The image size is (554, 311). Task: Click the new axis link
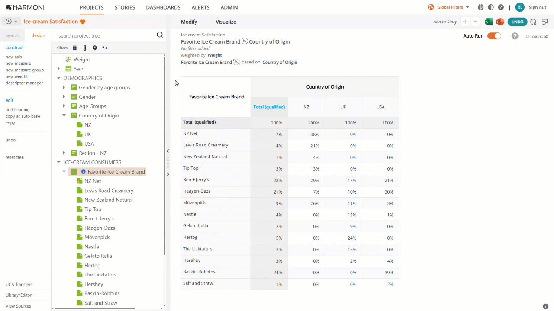pyautogui.click(x=14, y=57)
